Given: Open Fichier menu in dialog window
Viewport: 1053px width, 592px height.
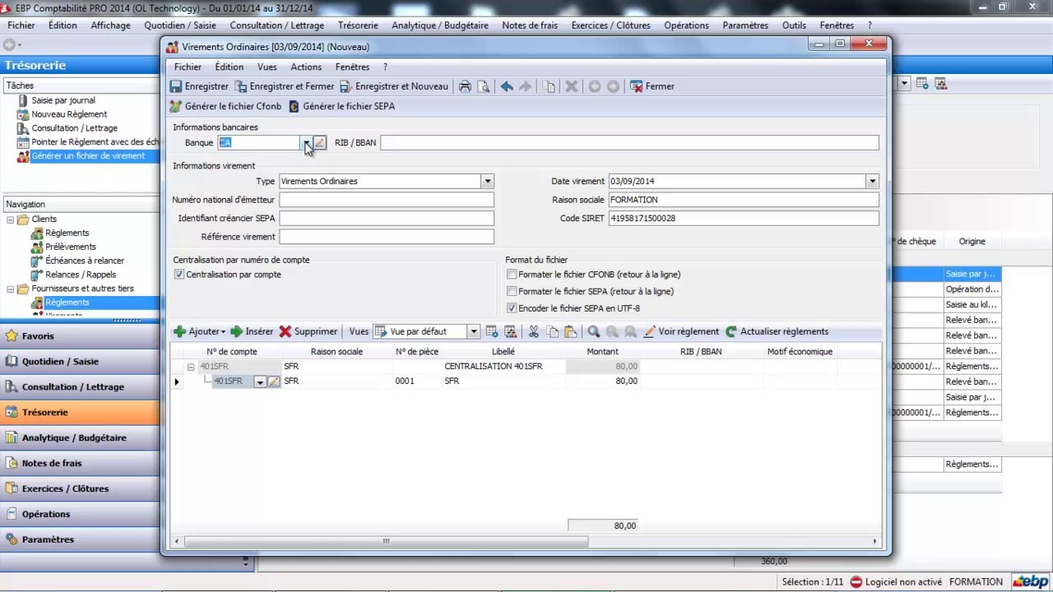Looking at the screenshot, I should click(x=188, y=67).
